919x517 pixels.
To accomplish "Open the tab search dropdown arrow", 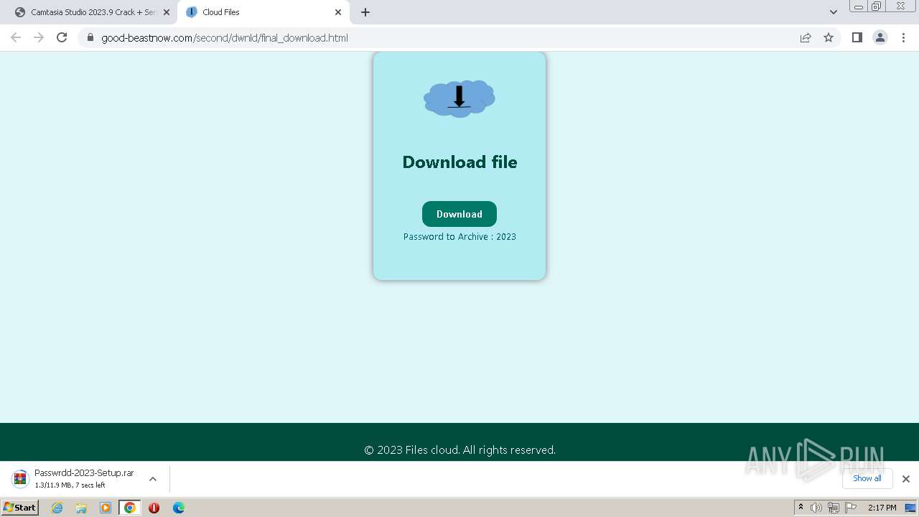I will pyautogui.click(x=833, y=12).
